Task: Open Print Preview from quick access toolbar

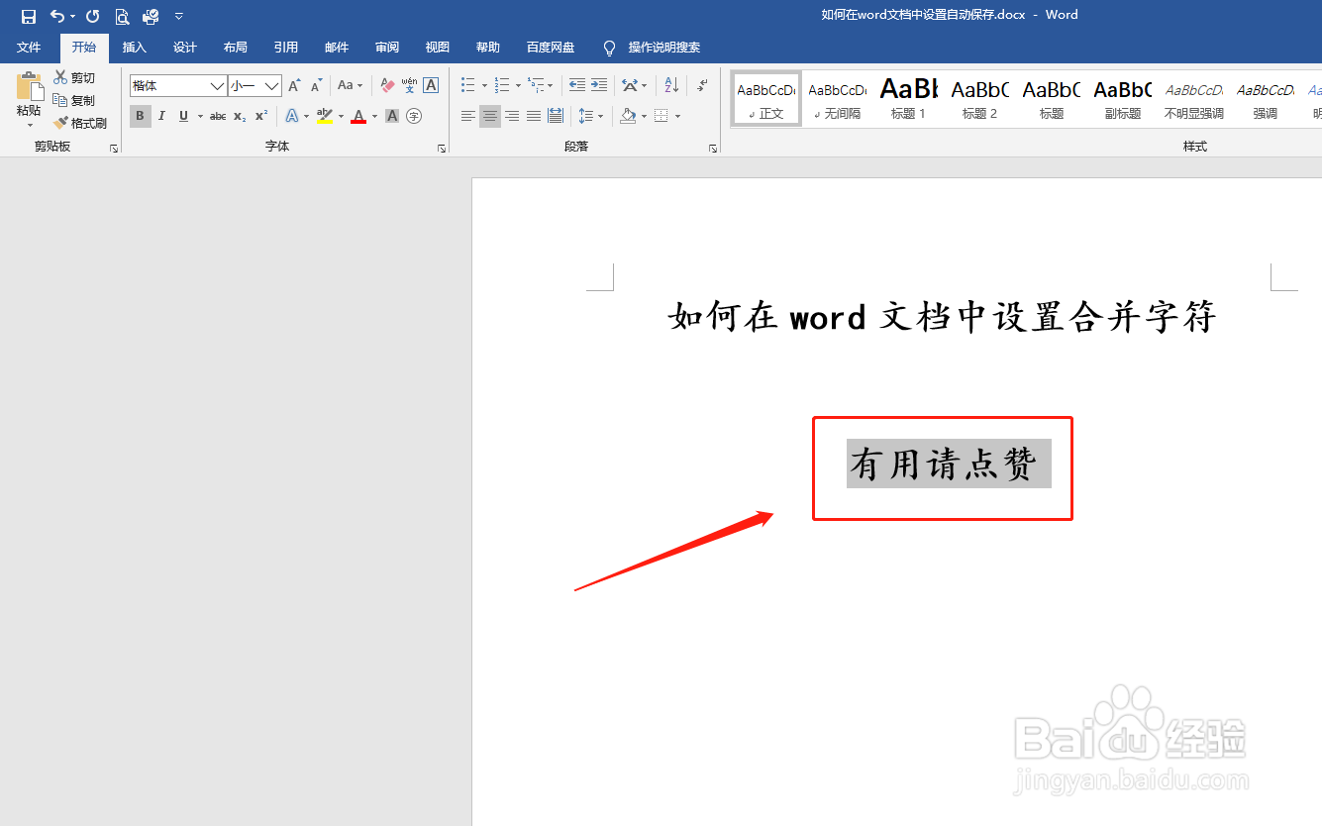Action: (122, 16)
